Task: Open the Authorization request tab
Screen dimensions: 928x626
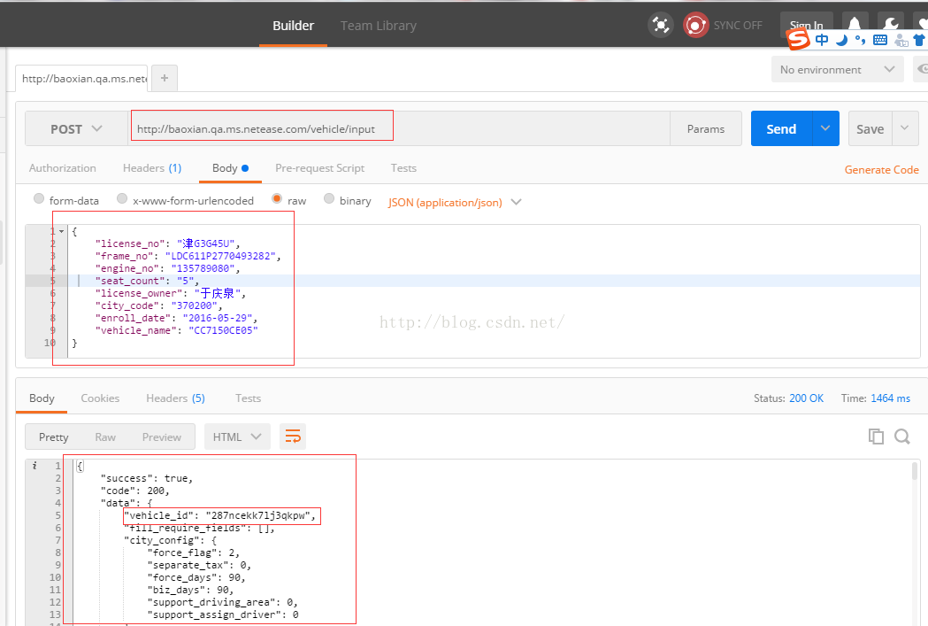Action: click(x=62, y=168)
